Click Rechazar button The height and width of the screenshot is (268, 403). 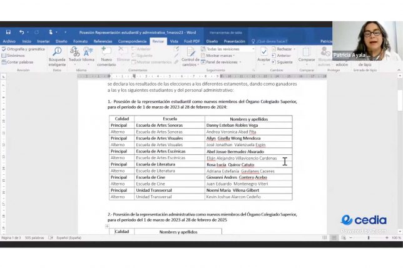pyautogui.click(x=283, y=49)
